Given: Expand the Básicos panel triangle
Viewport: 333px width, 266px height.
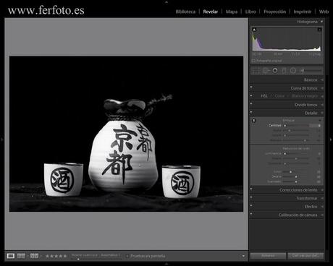Looking at the screenshot, I should click(x=321, y=80).
